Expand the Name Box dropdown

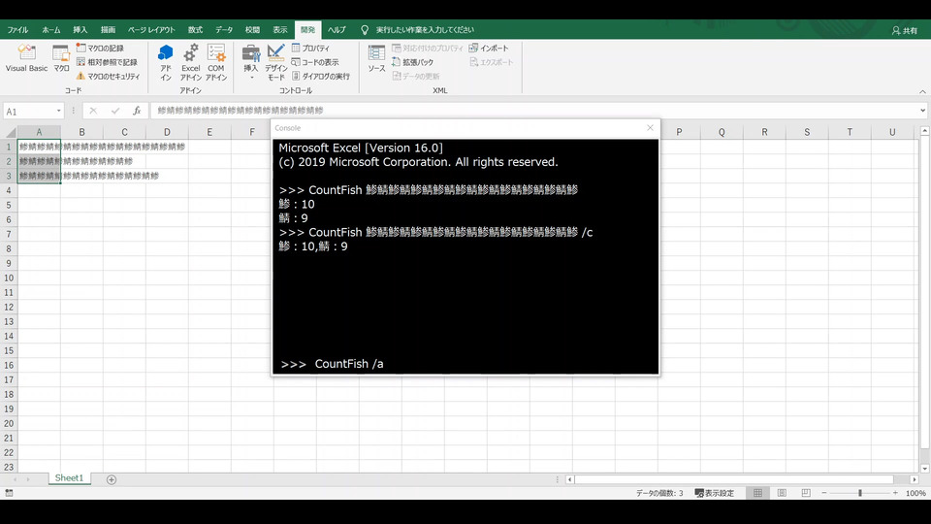[59, 111]
